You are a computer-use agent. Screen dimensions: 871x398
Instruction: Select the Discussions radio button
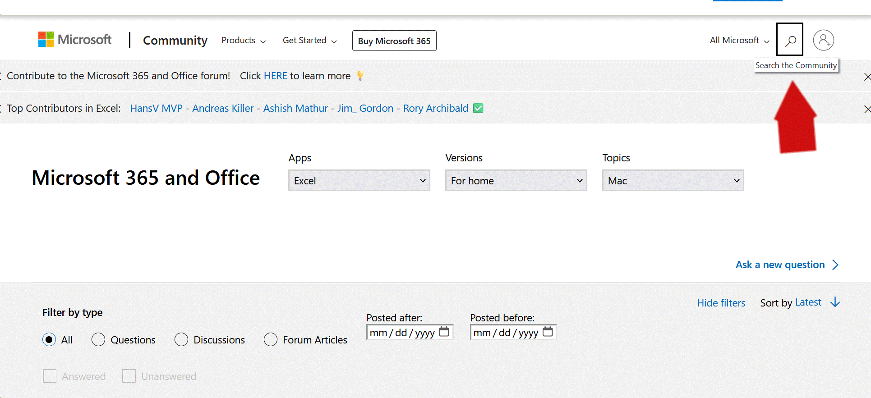(x=181, y=339)
